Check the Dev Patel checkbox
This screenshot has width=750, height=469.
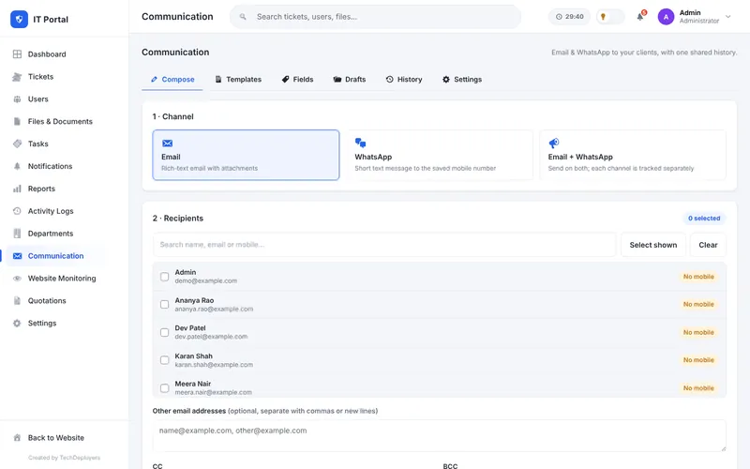165,332
